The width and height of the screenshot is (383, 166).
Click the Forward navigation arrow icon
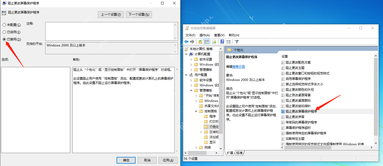point(192,41)
